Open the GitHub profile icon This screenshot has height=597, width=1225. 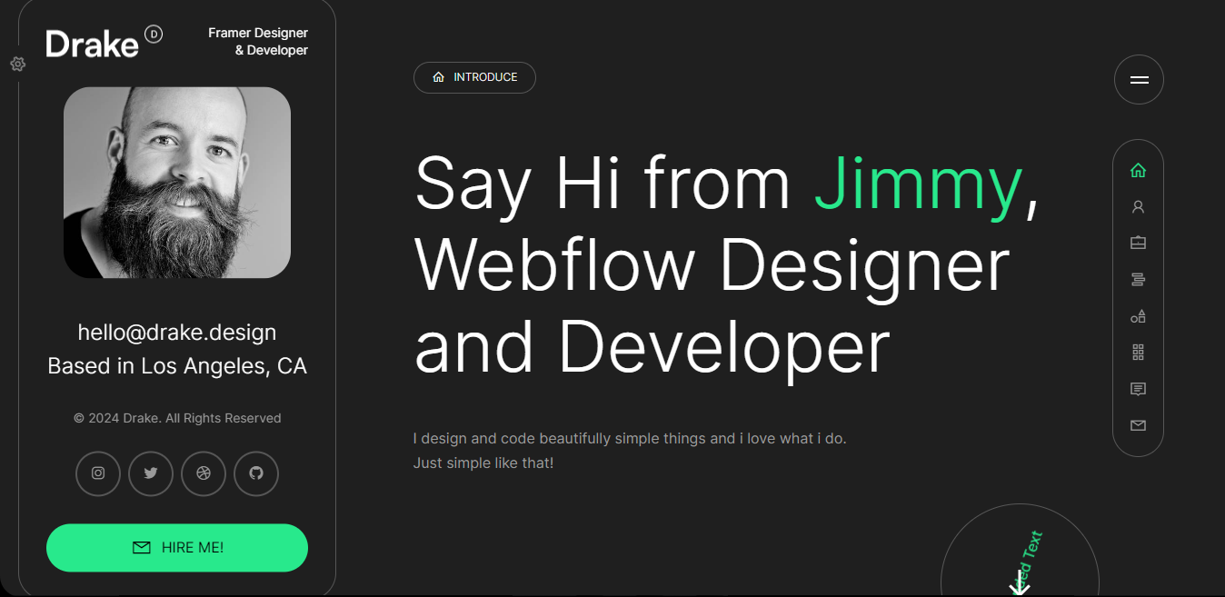(255, 473)
